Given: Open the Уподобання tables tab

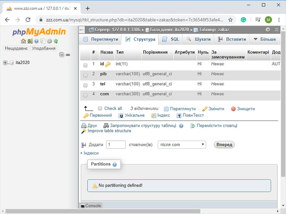Looking at the screenshot, I should pos(44,48).
